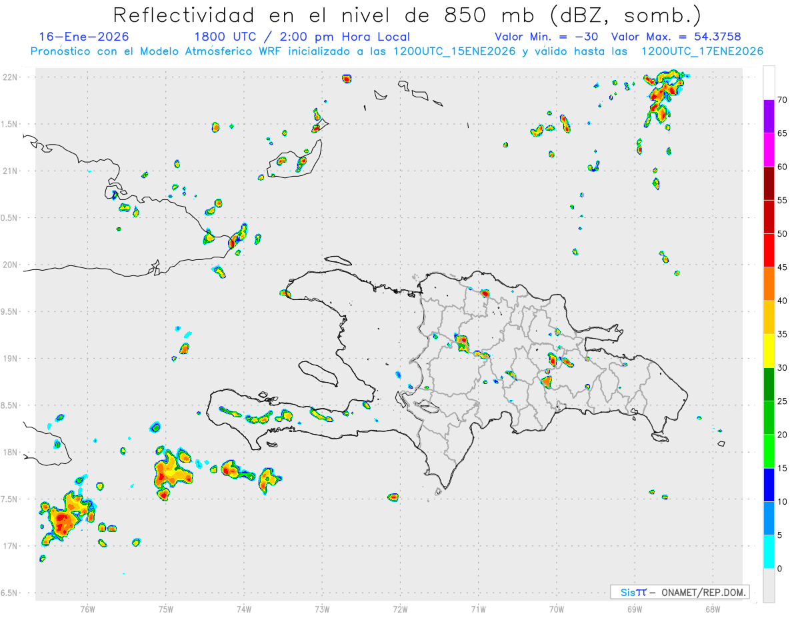Click the '76W' longitude axis label
800x618 pixels.
coord(87,609)
